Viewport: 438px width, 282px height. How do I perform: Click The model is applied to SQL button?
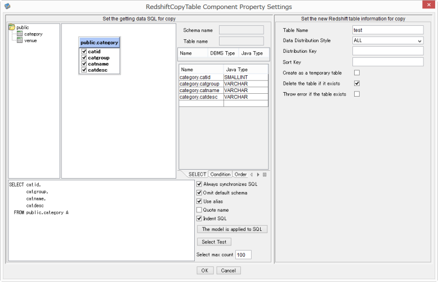tap(232, 229)
